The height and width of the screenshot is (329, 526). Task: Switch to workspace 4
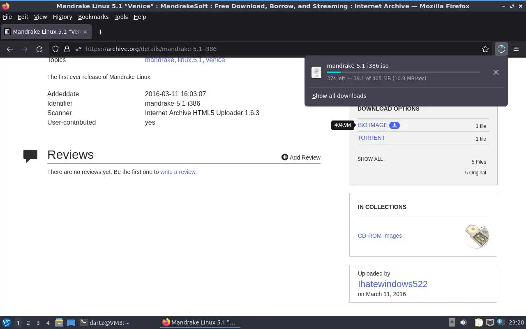tap(48, 323)
